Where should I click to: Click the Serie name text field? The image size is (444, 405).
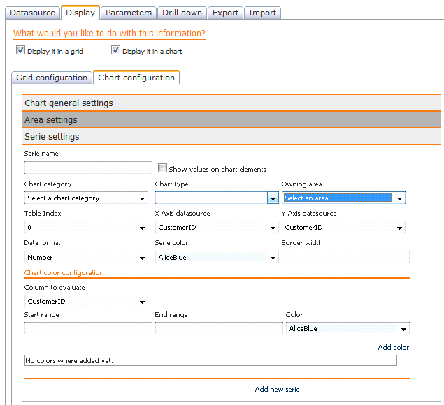pyautogui.click(x=88, y=168)
